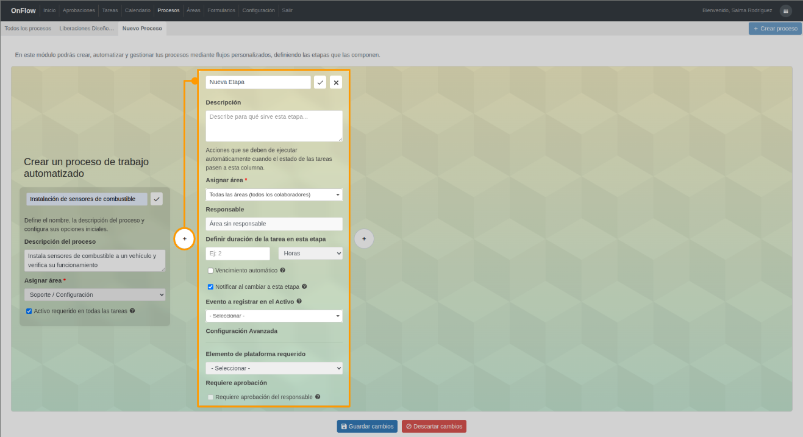Click the Nueva Etapa name field
Screen dimensions: 803x437
[259, 82]
